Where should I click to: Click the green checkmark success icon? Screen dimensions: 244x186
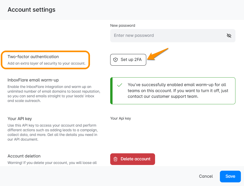point(120,85)
